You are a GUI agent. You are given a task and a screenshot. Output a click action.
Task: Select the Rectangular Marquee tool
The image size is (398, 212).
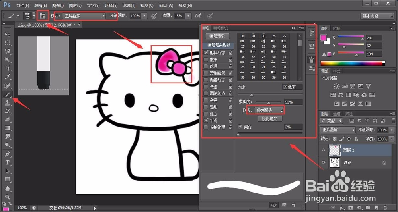pyautogui.click(x=7, y=43)
